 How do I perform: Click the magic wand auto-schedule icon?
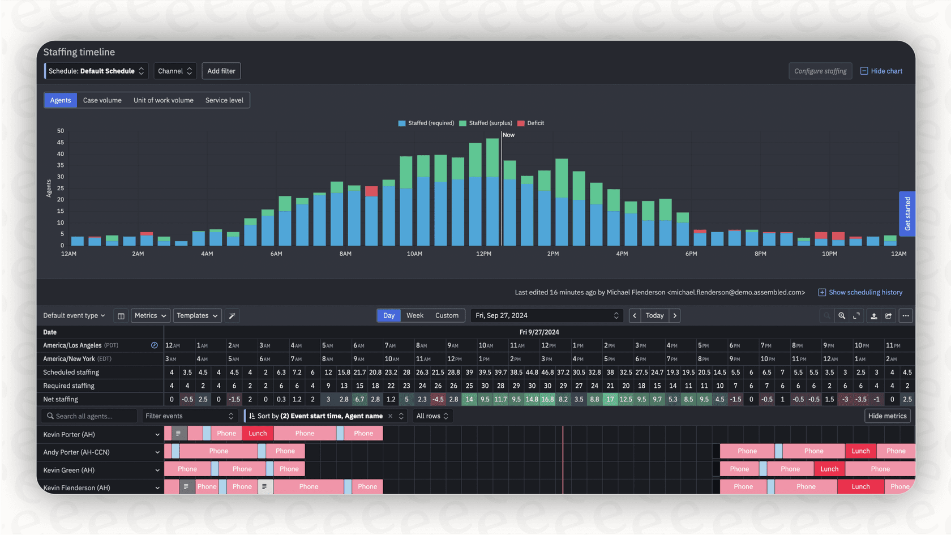232,315
